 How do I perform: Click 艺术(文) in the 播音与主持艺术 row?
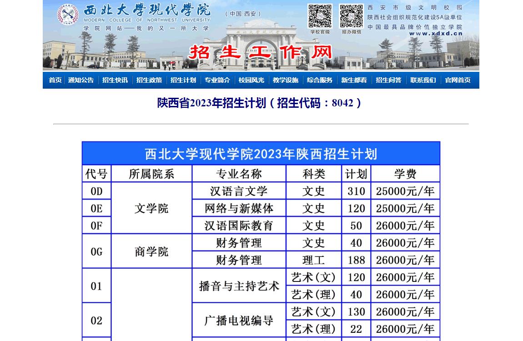(313, 277)
